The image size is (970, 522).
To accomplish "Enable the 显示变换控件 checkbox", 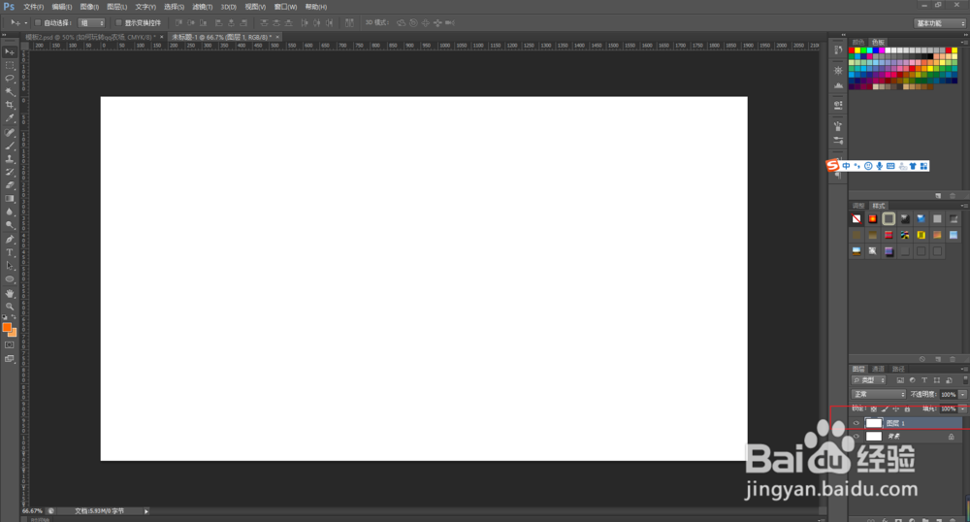I will tap(118, 23).
